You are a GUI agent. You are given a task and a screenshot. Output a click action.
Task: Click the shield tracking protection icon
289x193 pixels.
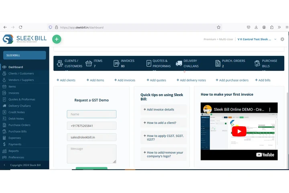51,27
